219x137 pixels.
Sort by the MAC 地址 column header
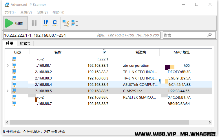pos(182,52)
